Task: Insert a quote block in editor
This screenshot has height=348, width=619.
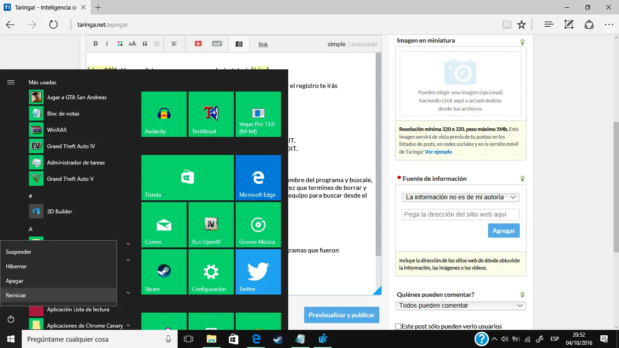Action: tap(145, 44)
